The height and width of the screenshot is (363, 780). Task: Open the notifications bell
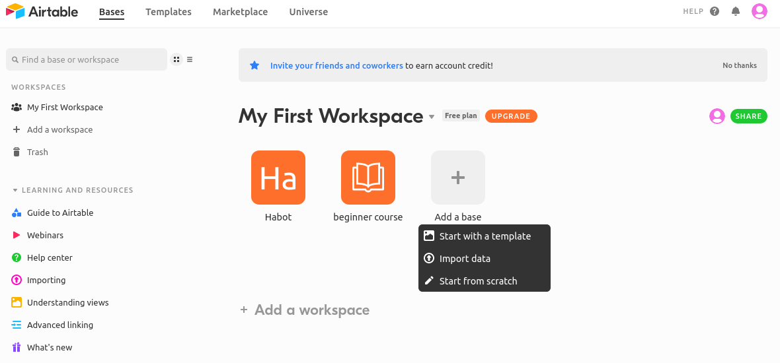(x=736, y=11)
